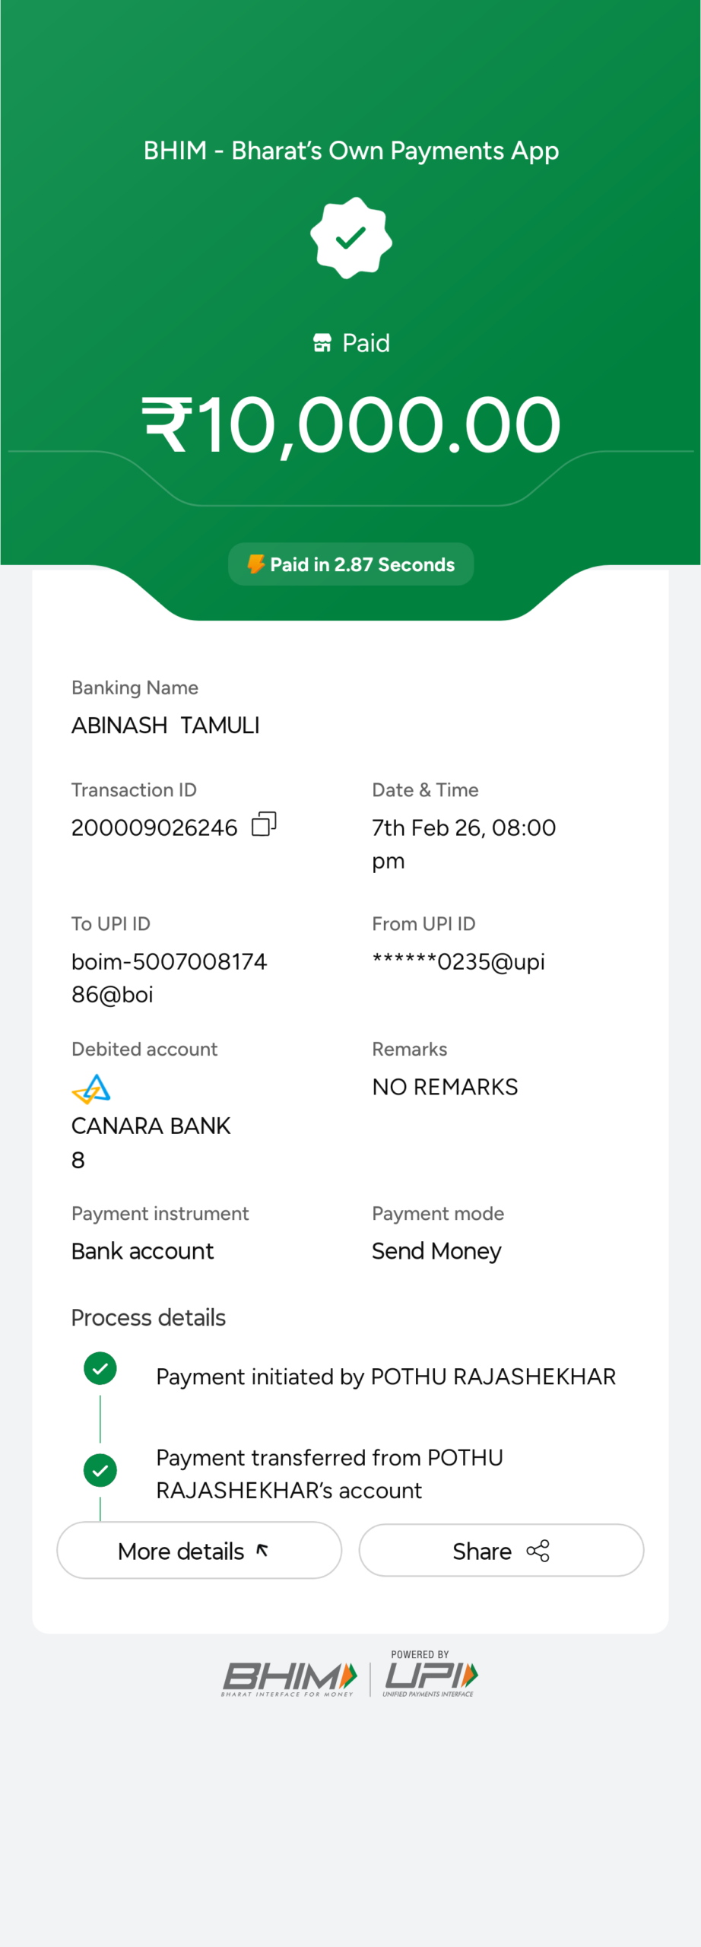Expand More details section
The width and height of the screenshot is (701, 1947).
199,1551
